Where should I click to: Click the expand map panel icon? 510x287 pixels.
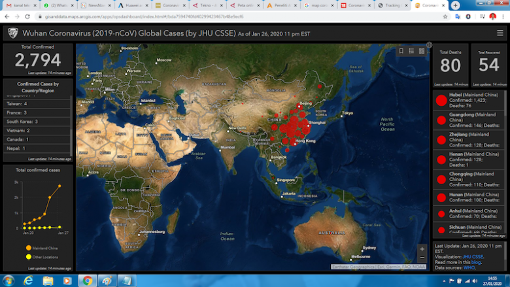(x=429, y=44)
